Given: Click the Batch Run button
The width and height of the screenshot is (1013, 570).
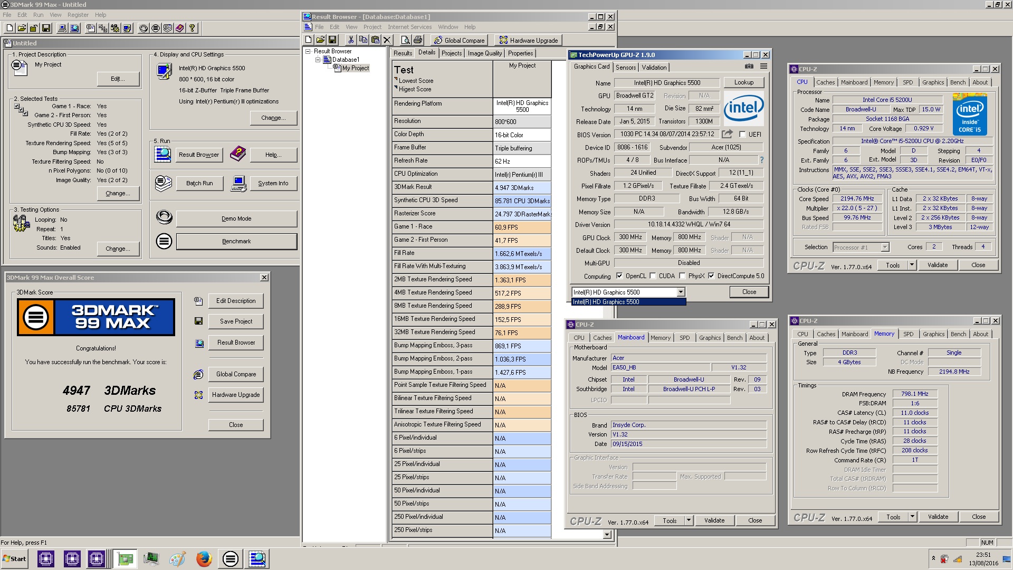Looking at the screenshot, I should [x=199, y=184].
